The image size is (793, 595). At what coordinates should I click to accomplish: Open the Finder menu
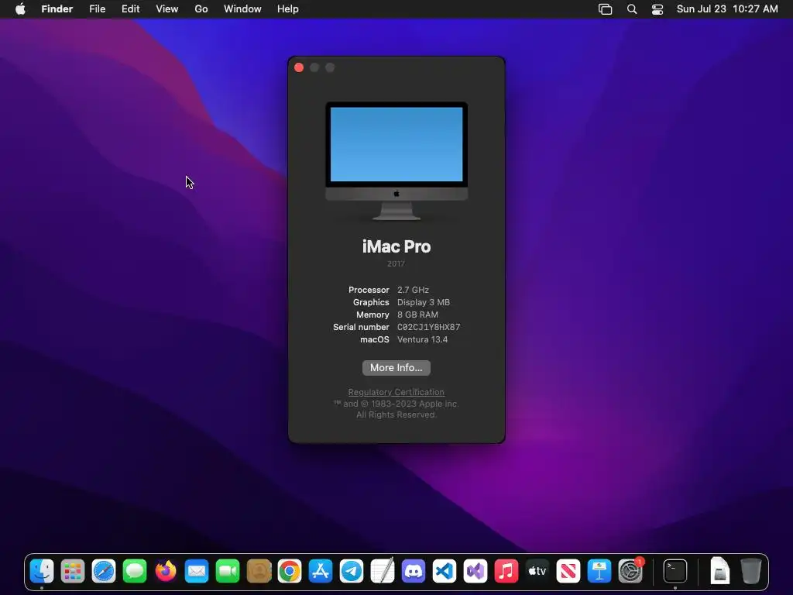click(57, 9)
